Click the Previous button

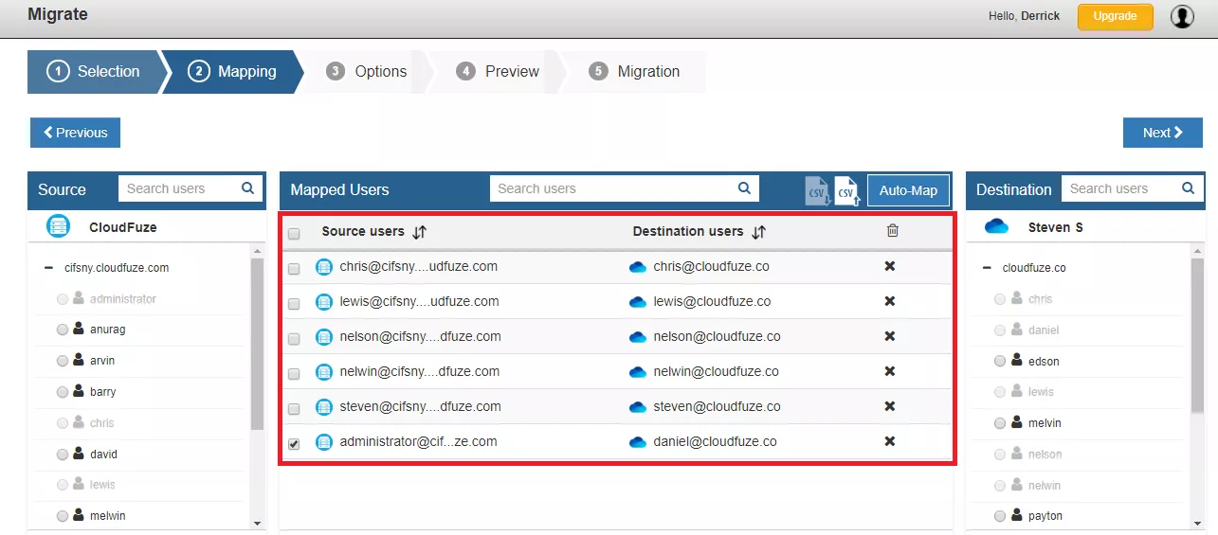(x=76, y=133)
